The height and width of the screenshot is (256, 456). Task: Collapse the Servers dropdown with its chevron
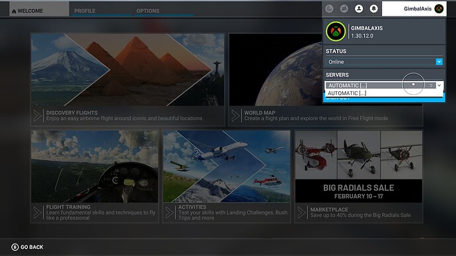coord(439,85)
